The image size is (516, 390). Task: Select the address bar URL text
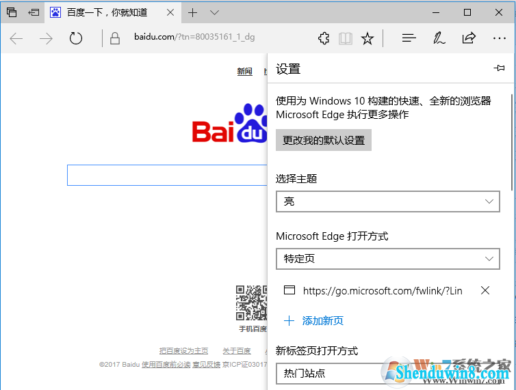pyautogui.click(x=194, y=37)
